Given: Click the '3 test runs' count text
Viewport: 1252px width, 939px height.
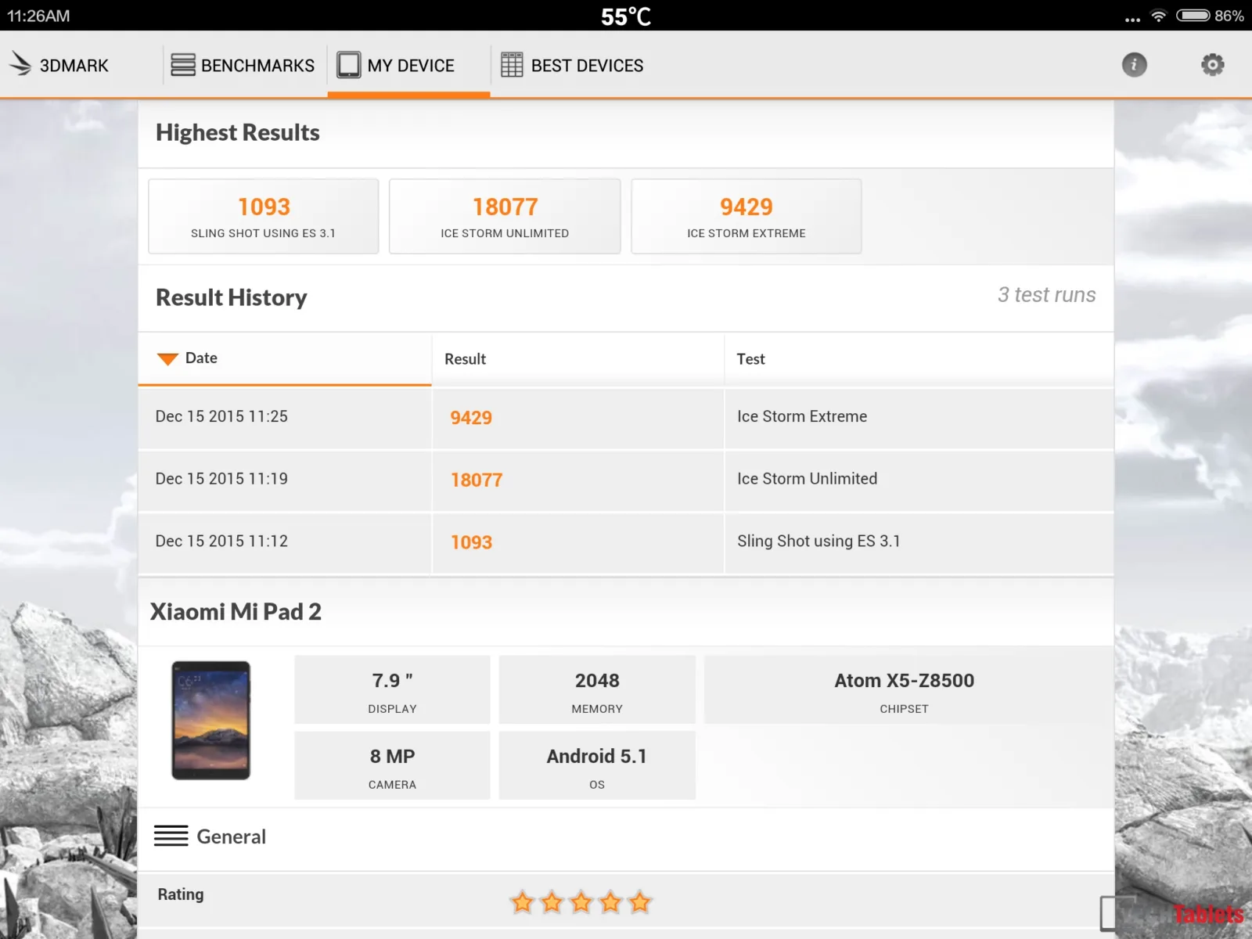Looking at the screenshot, I should click(x=1046, y=295).
